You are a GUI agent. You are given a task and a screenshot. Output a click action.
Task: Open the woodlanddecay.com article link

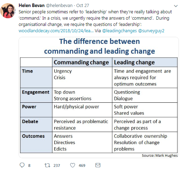pyautogui.click(x=56, y=31)
